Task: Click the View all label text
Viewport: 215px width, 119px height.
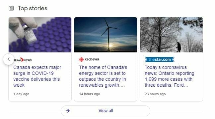Action: [x=106, y=110]
